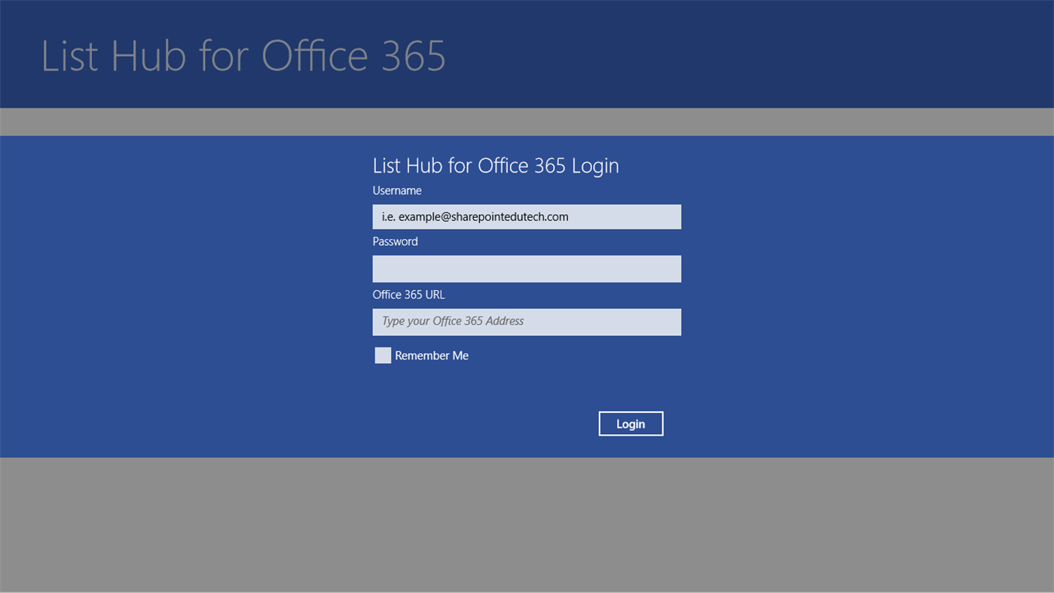Click the field showing example@sharepointedutech.com placeholder
Viewport: 1054px width, 593px height.
click(x=527, y=216)
